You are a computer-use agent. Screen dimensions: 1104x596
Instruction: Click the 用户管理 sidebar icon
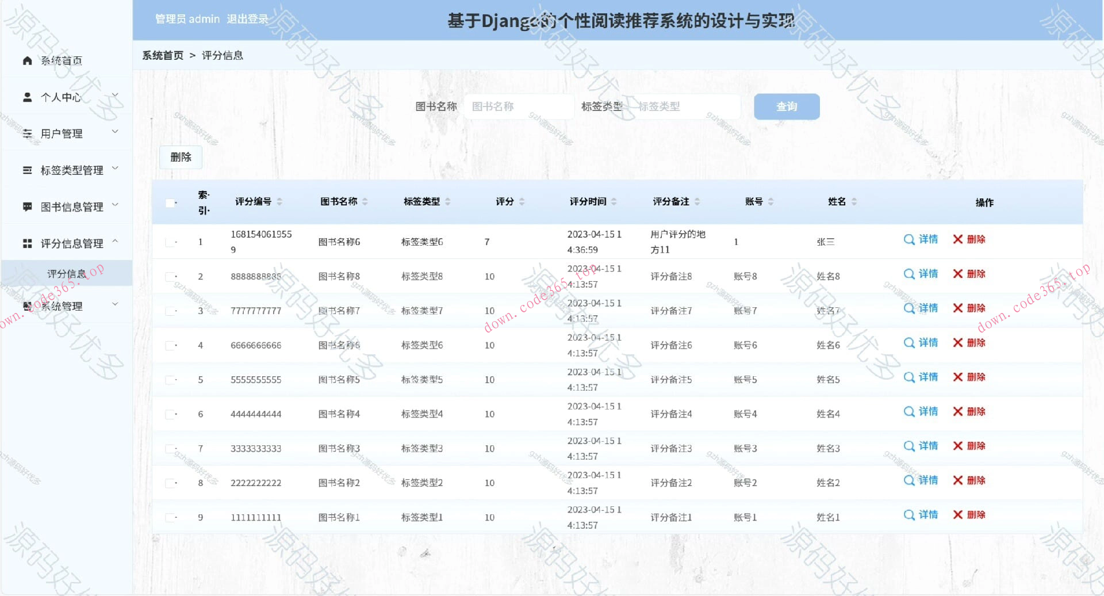click(x=27, y=133)
